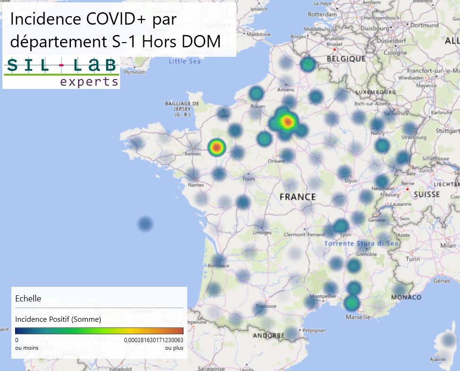Select the heat spot in the Atlantic Ocean
This screenshot has width=460, height=371.
[x=146, y=224]
